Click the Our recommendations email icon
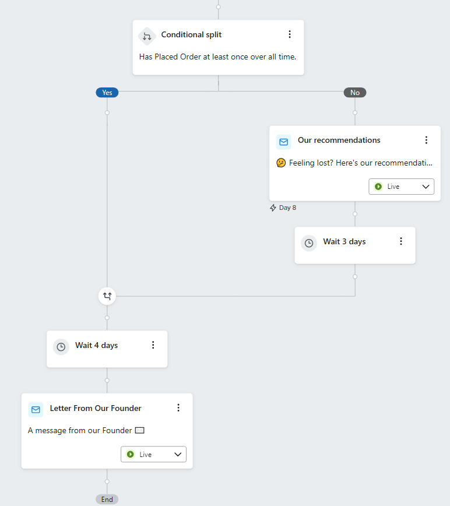Screen dimensions: 450x506 coord(284,142)
